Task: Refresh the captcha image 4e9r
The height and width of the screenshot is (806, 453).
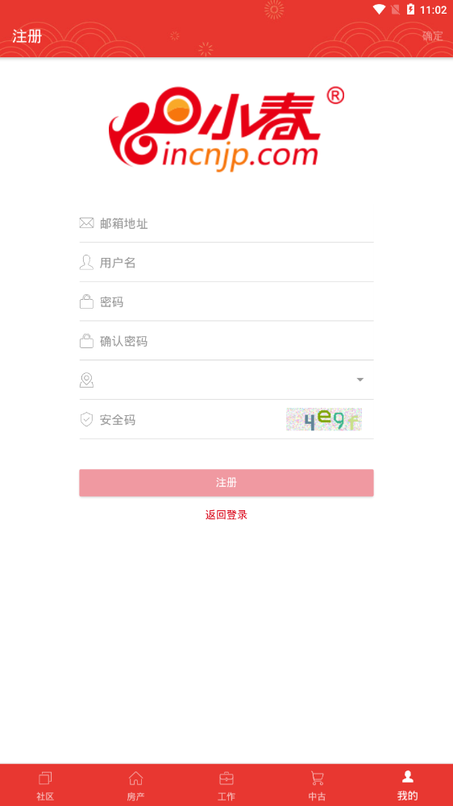Action: 324,419
